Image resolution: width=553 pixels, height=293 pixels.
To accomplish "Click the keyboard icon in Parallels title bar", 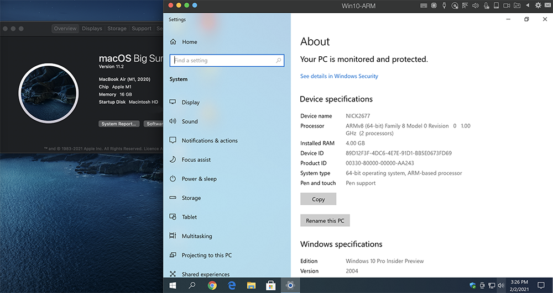I will click(x=424, y=6).
